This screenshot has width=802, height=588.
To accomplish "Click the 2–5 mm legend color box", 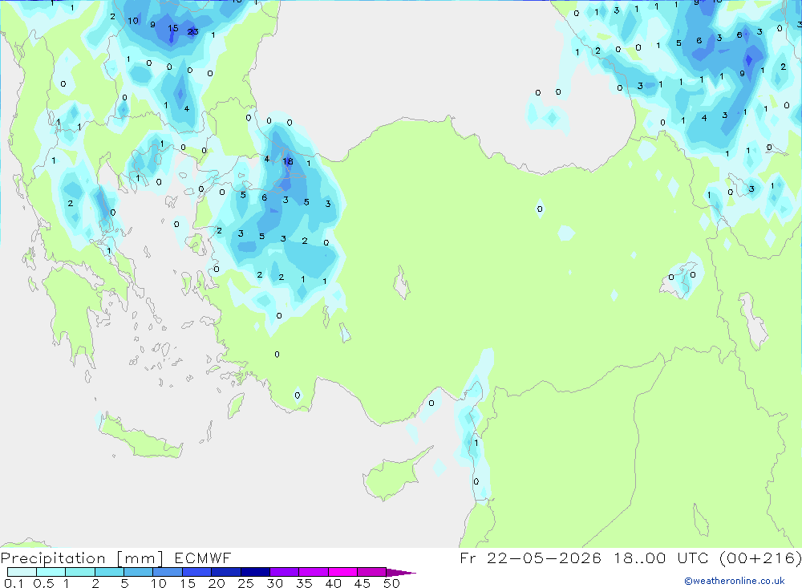I will click(x=109, y=572).
